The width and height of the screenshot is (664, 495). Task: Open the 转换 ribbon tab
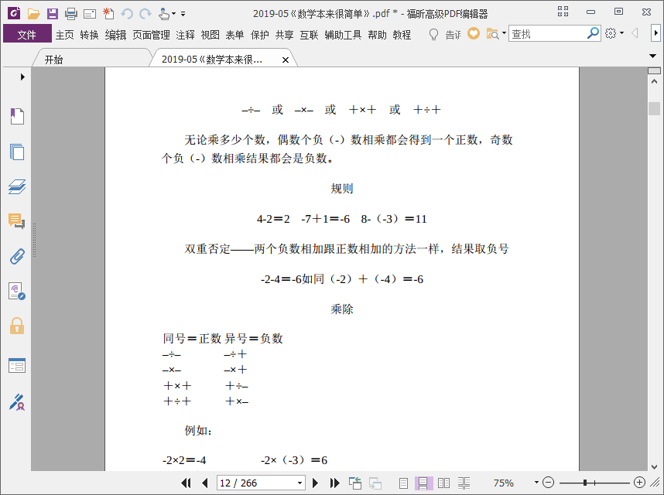pyautogui.click(x=89, y=35)
